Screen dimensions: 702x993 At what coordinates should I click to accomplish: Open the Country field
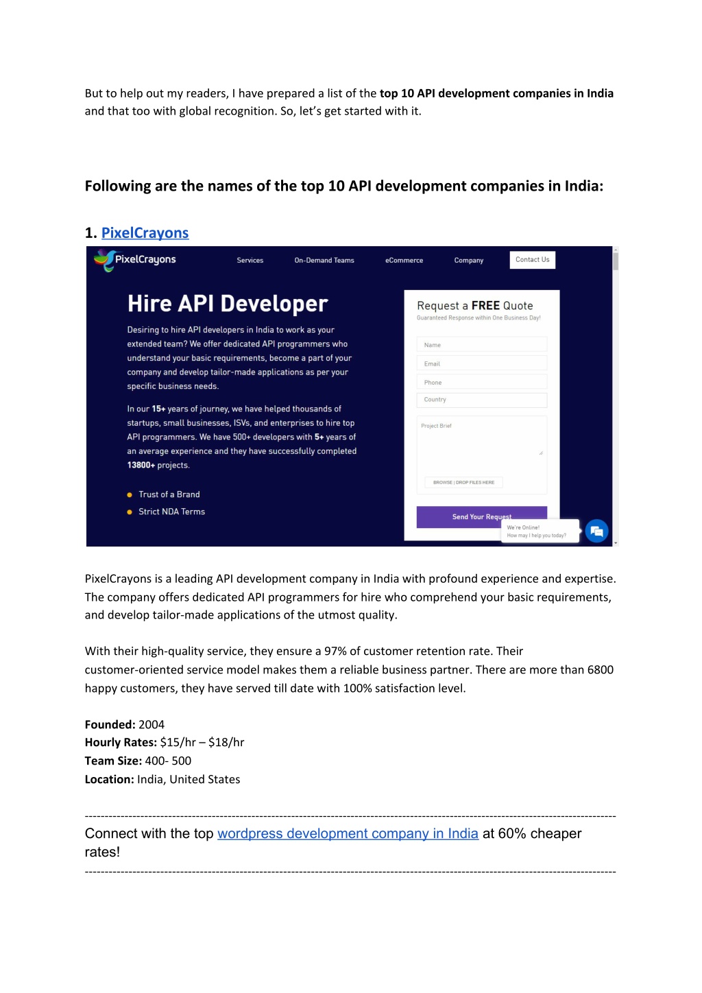coord(482,400)
